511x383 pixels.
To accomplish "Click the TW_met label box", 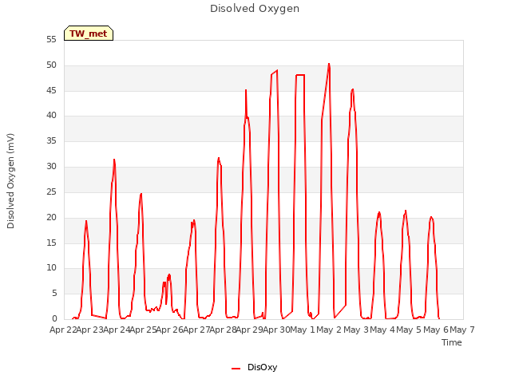I will (89, 34).
